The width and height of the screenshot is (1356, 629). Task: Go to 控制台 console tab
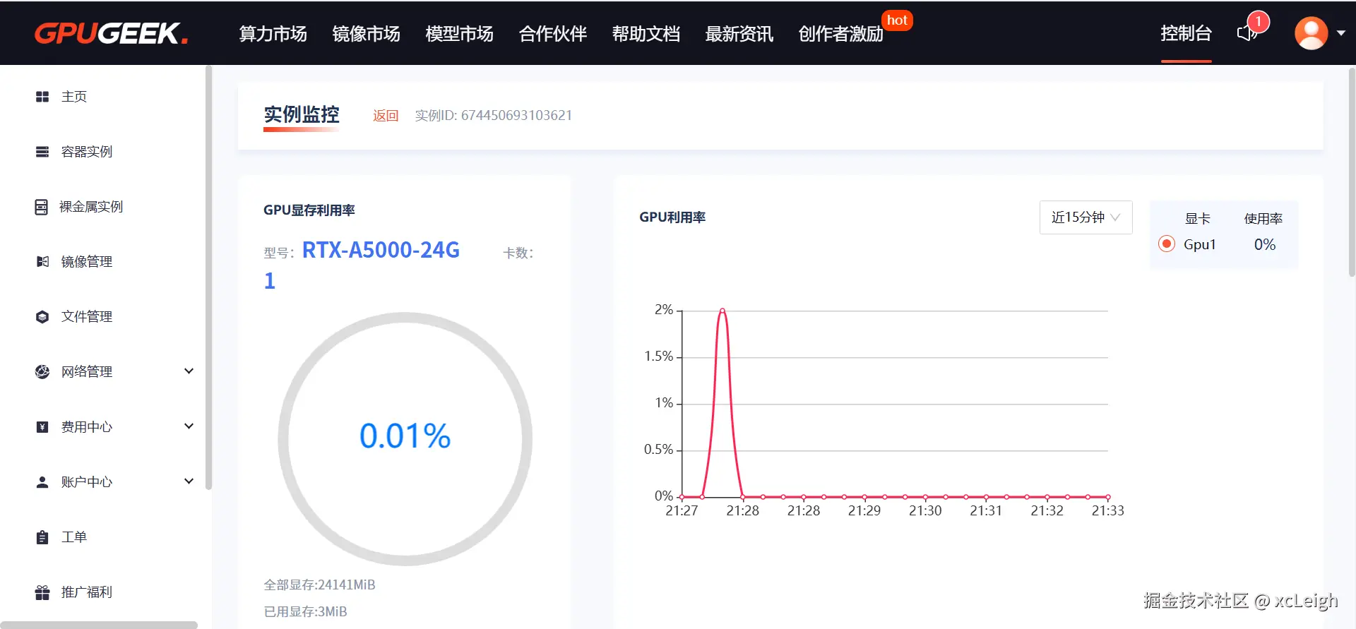(1186, 33)
